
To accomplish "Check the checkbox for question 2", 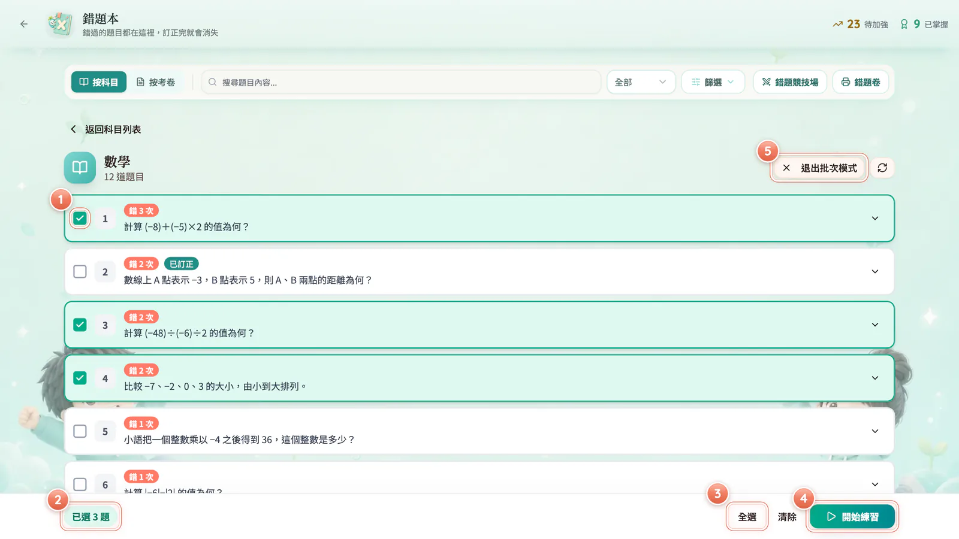I will 80,271.
